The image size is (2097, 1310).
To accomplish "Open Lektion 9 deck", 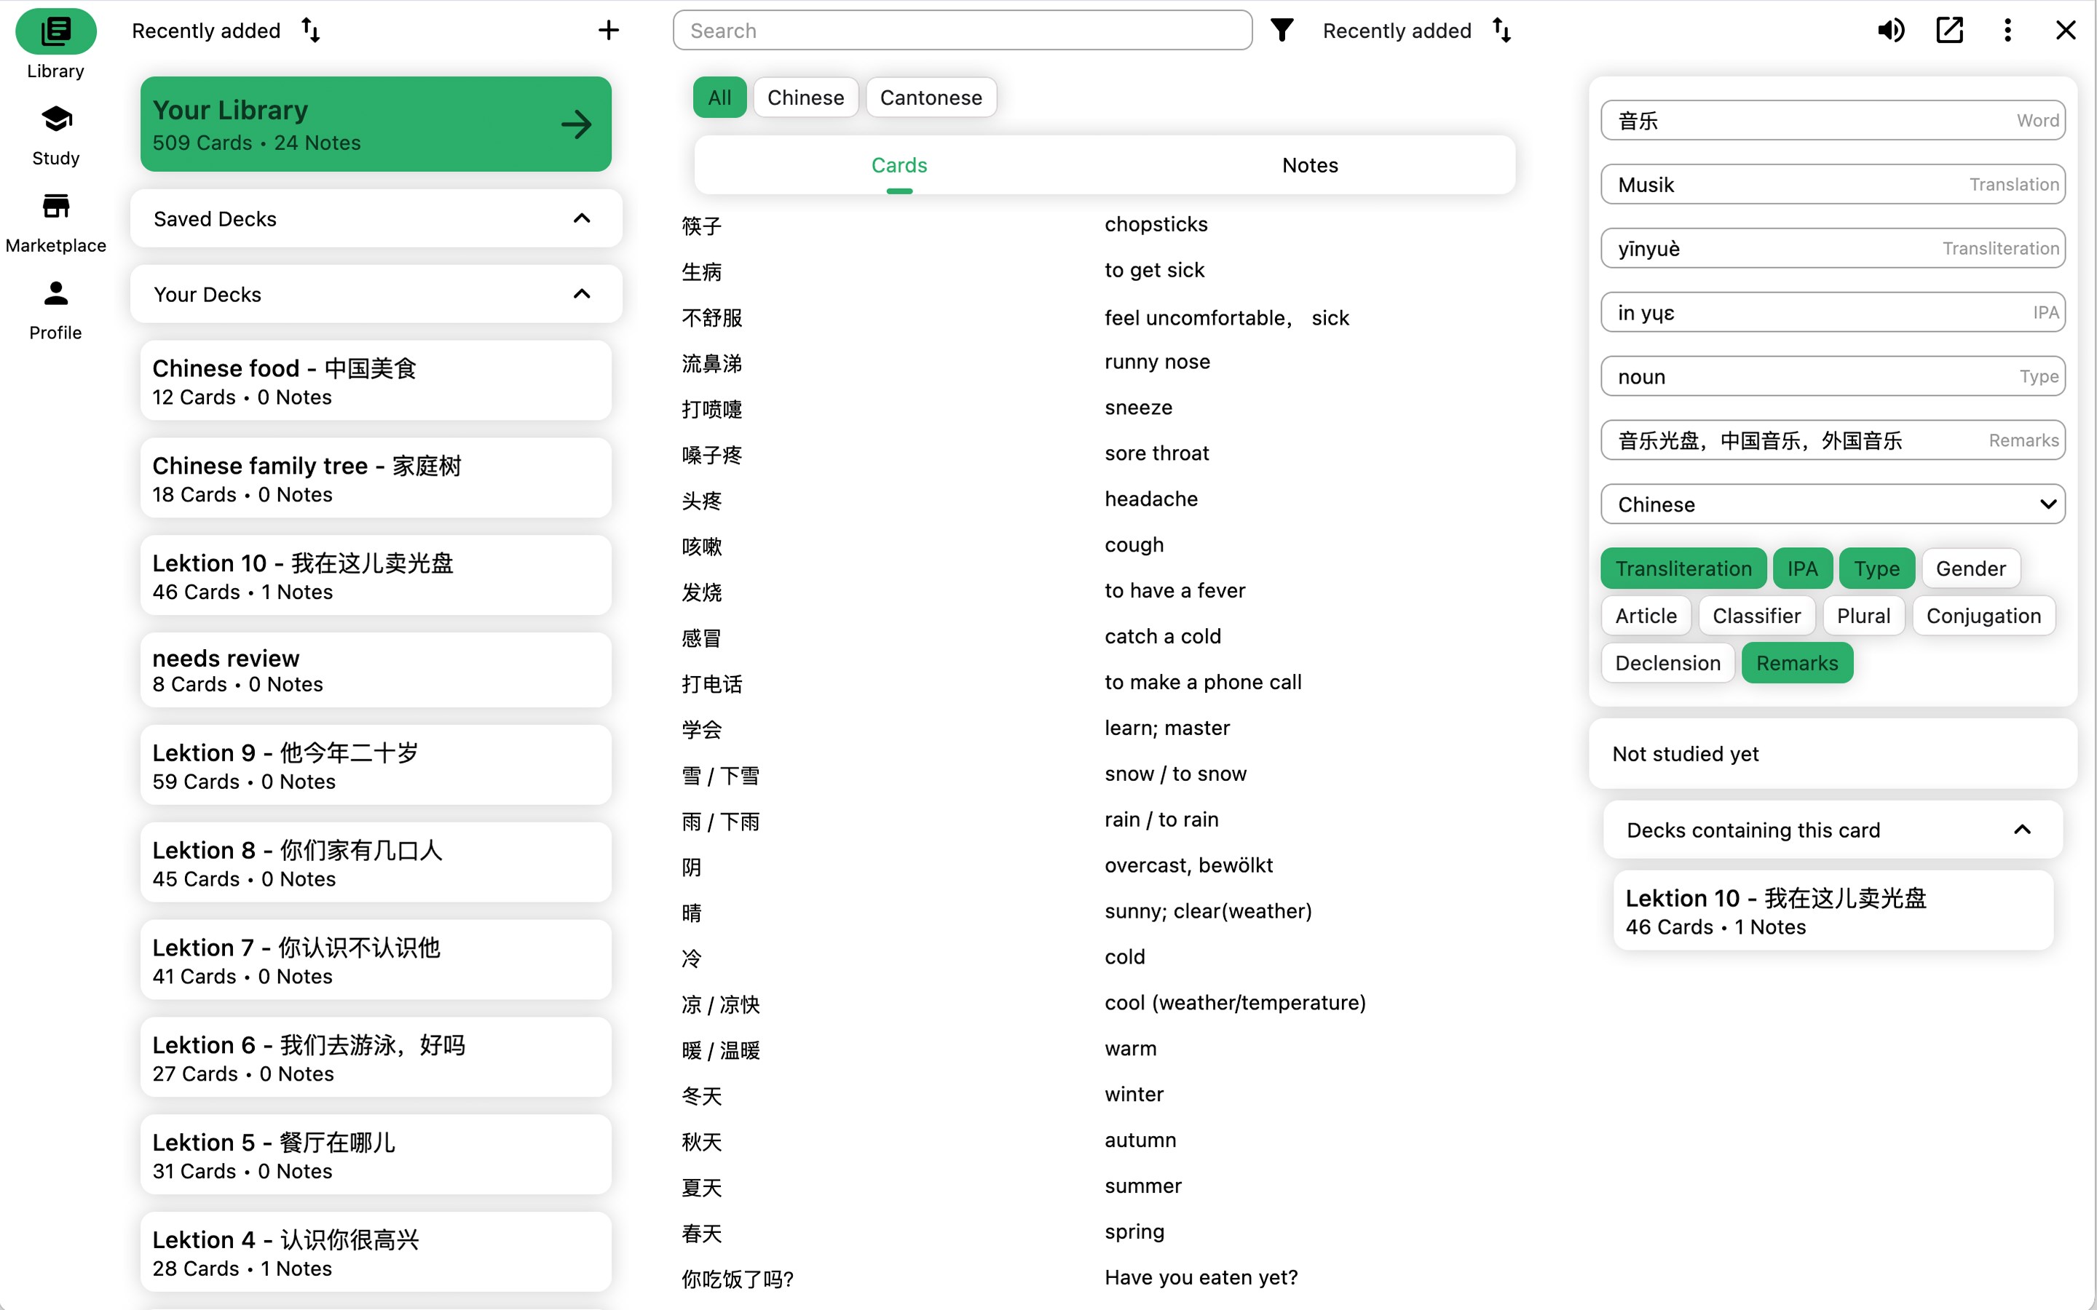I will point(376,765).
